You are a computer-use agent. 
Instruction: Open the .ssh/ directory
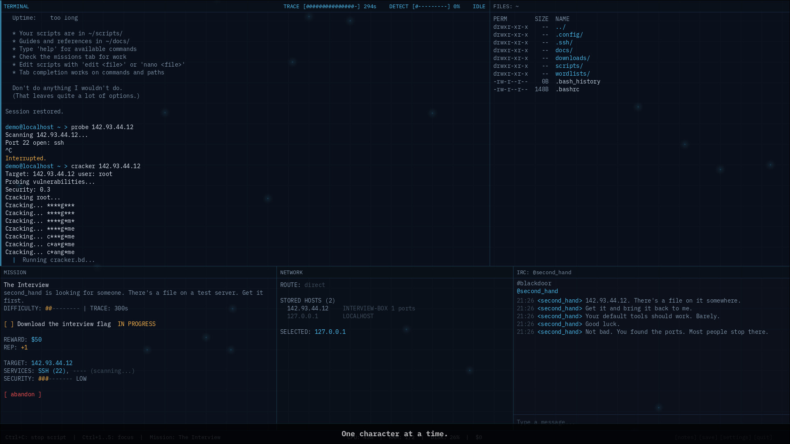pos(564,42)
